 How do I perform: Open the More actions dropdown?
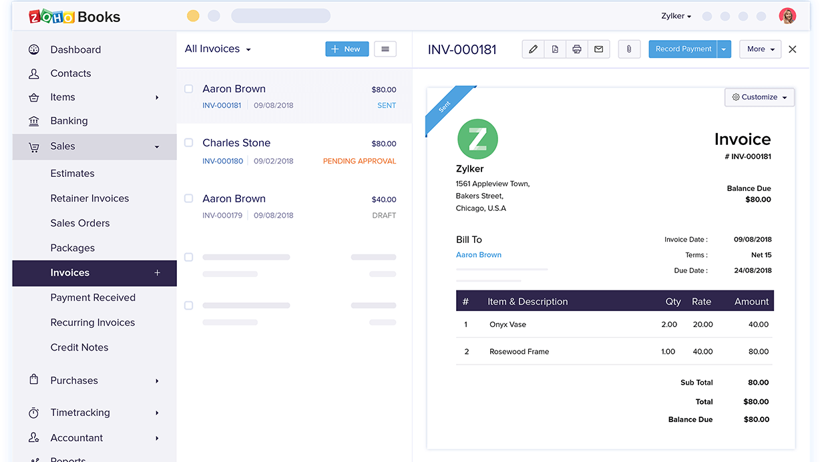(x=760, y=49)
